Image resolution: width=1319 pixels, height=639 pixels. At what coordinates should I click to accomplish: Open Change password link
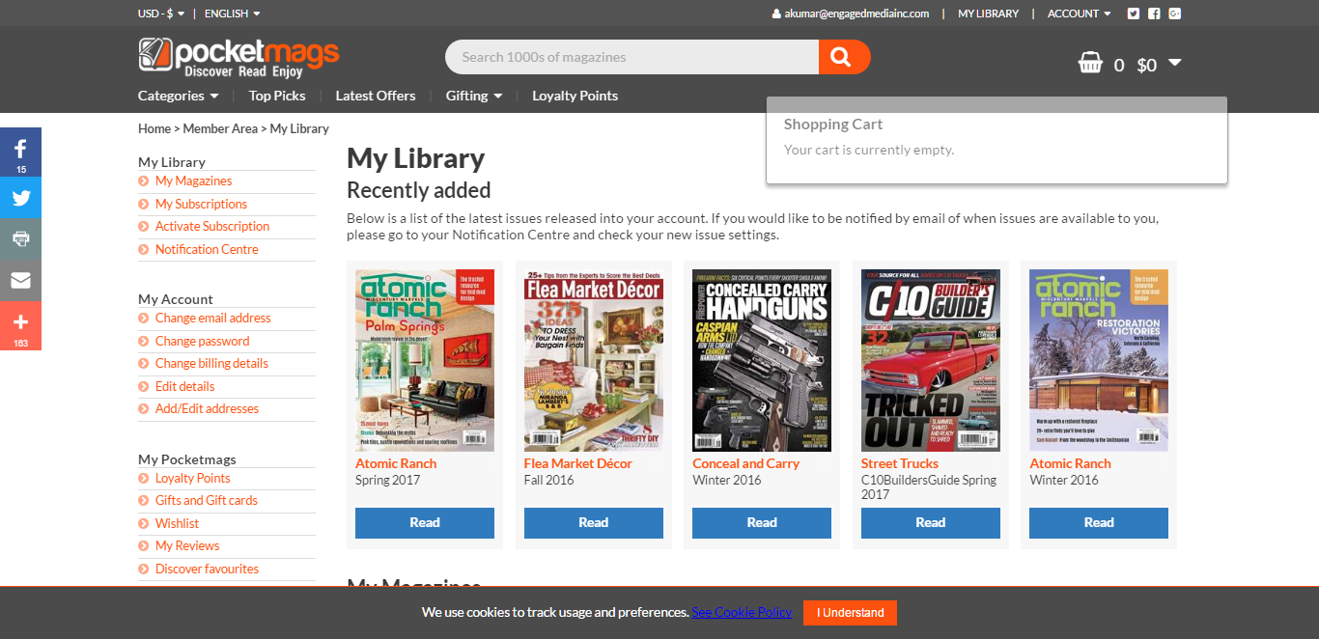pos(202,341)
